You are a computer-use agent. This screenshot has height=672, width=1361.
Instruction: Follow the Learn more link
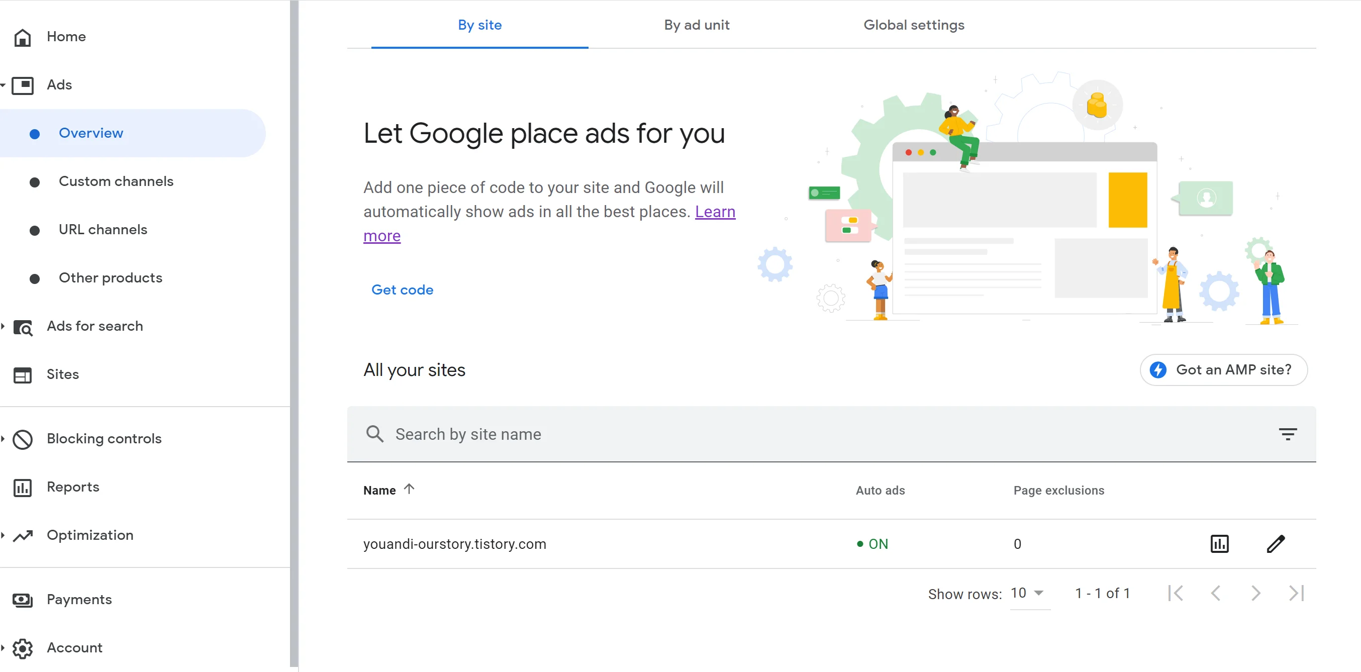tap(715, 212)
